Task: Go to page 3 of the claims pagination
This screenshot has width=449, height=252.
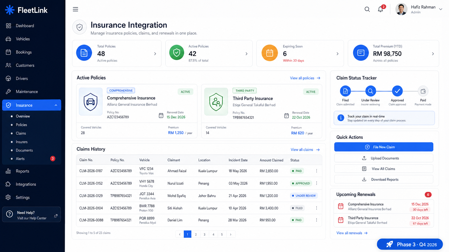Action: pos(204,234)
